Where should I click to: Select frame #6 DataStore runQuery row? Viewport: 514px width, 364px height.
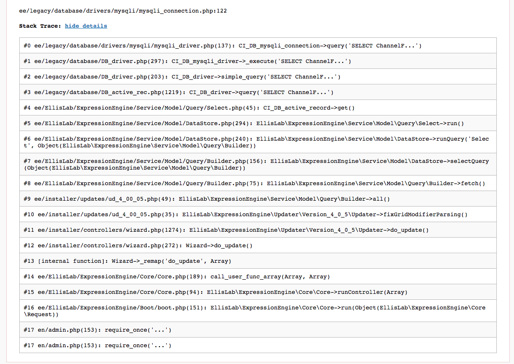pos(256,142)
